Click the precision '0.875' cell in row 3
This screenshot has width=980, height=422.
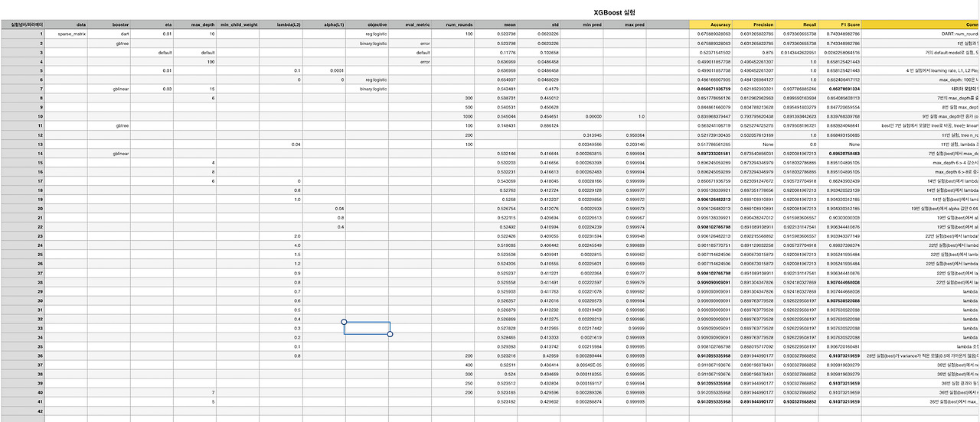point(753,52)
